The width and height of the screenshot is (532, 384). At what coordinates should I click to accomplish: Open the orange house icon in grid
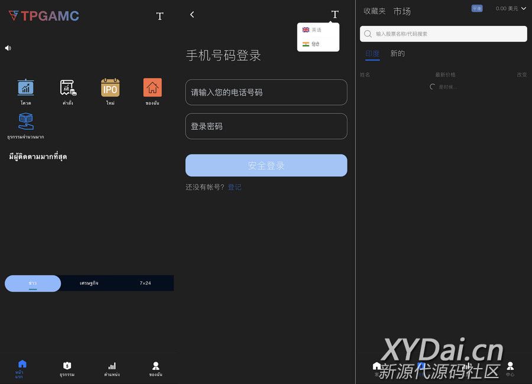pyautogui.click(x=152, y=88)
